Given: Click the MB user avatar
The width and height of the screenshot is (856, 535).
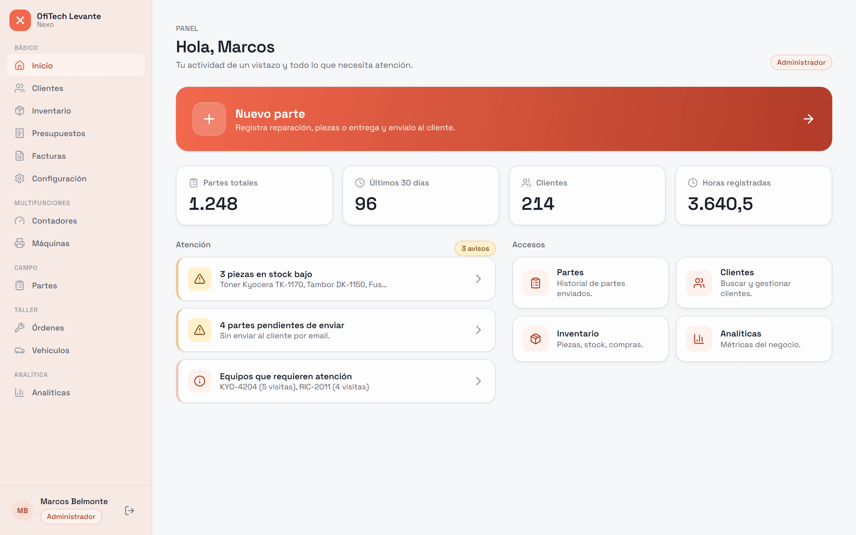Looking at the screenshot, I should tap(23, 510).
